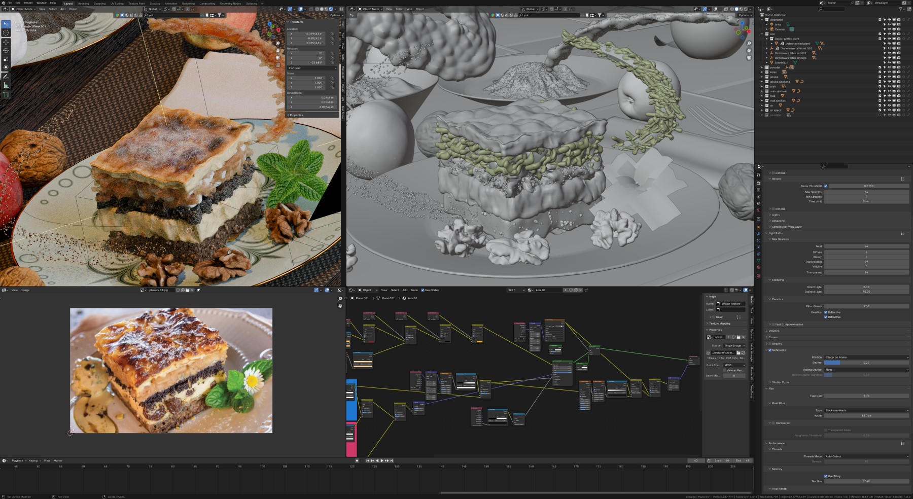The image size is (913, 499).
Task: Switch to the Shading workspace tab
Action: pos(155,3)
